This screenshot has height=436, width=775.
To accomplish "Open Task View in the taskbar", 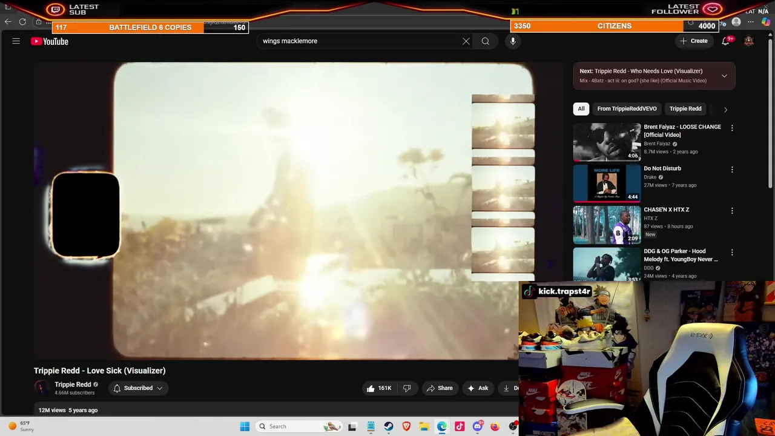I will point(352,426).
